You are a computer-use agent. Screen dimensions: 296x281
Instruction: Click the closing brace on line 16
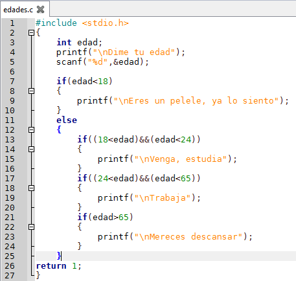(x=80, y=168)
